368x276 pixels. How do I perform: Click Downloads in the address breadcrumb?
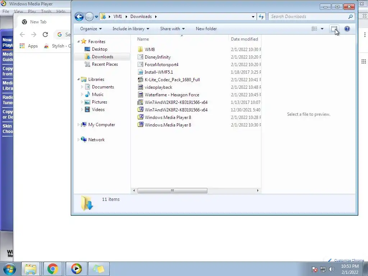141,17
